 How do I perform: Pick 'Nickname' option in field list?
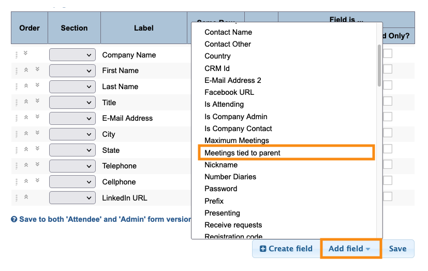click(221, 165)
